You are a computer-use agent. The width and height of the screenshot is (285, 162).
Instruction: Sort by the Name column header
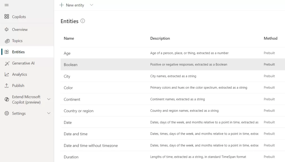point(69,38)
